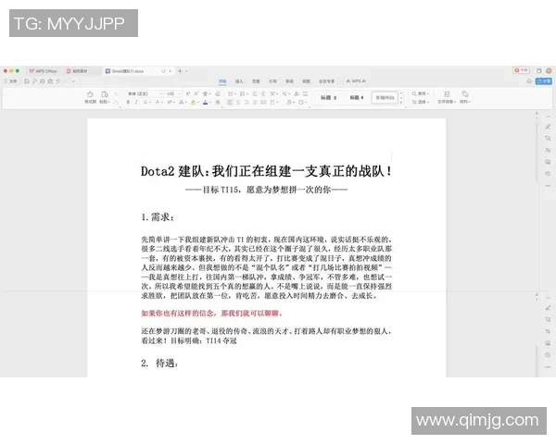The width and height of the screenshot is (556, 444).
Task: Click the numbered list icon
Action: point(242,93)
